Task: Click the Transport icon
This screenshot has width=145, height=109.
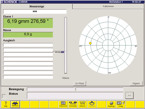Action: click(92, 104)
